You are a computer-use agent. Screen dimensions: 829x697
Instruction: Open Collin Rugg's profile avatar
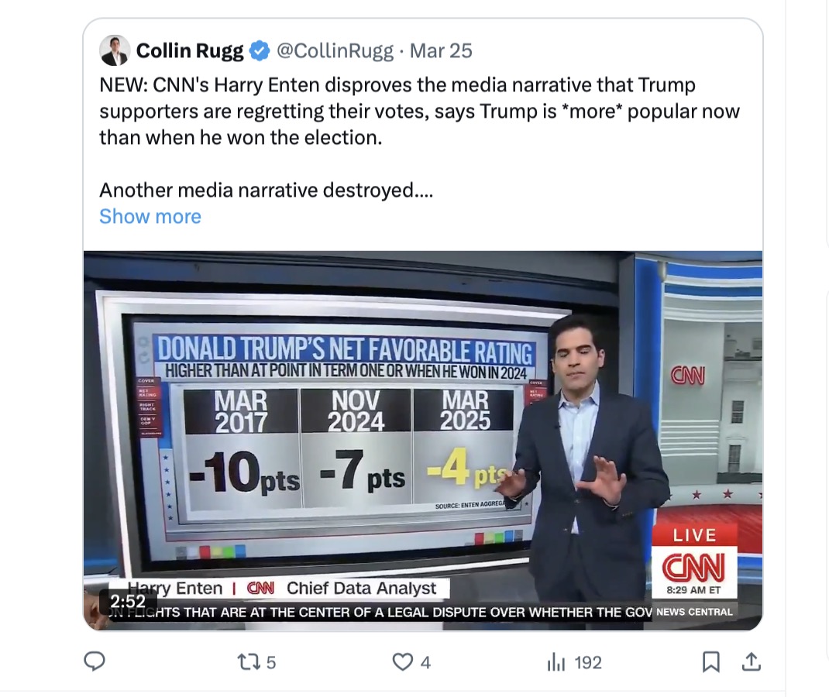tap(115, 51)
